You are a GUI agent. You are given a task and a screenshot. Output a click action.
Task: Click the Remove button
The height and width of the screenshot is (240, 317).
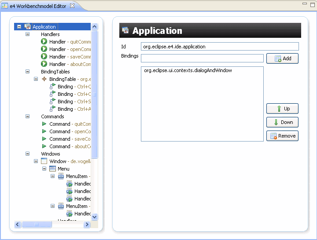(x=282, y=136)
